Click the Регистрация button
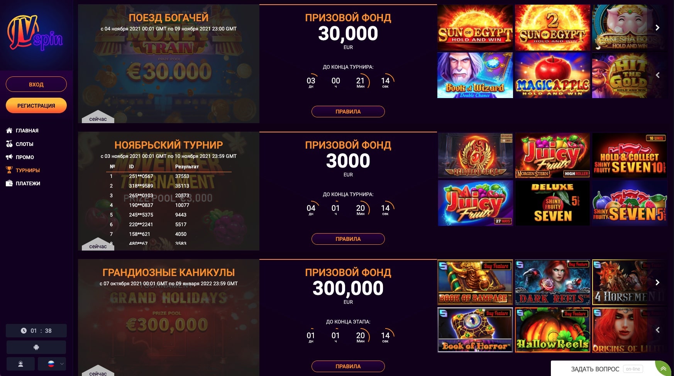 pos(36,105)
